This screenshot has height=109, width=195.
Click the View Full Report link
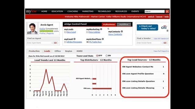pyautogui.click(x=161, y=51)
